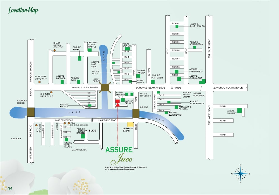
Task: Click the Assure SS Residence label
Action: tap(197, 102)
